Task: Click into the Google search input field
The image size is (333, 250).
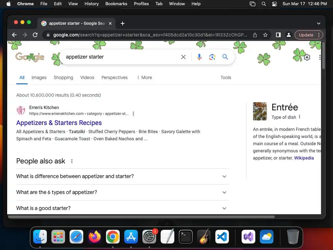Action: pyautogui.click(x=121, y=57)
